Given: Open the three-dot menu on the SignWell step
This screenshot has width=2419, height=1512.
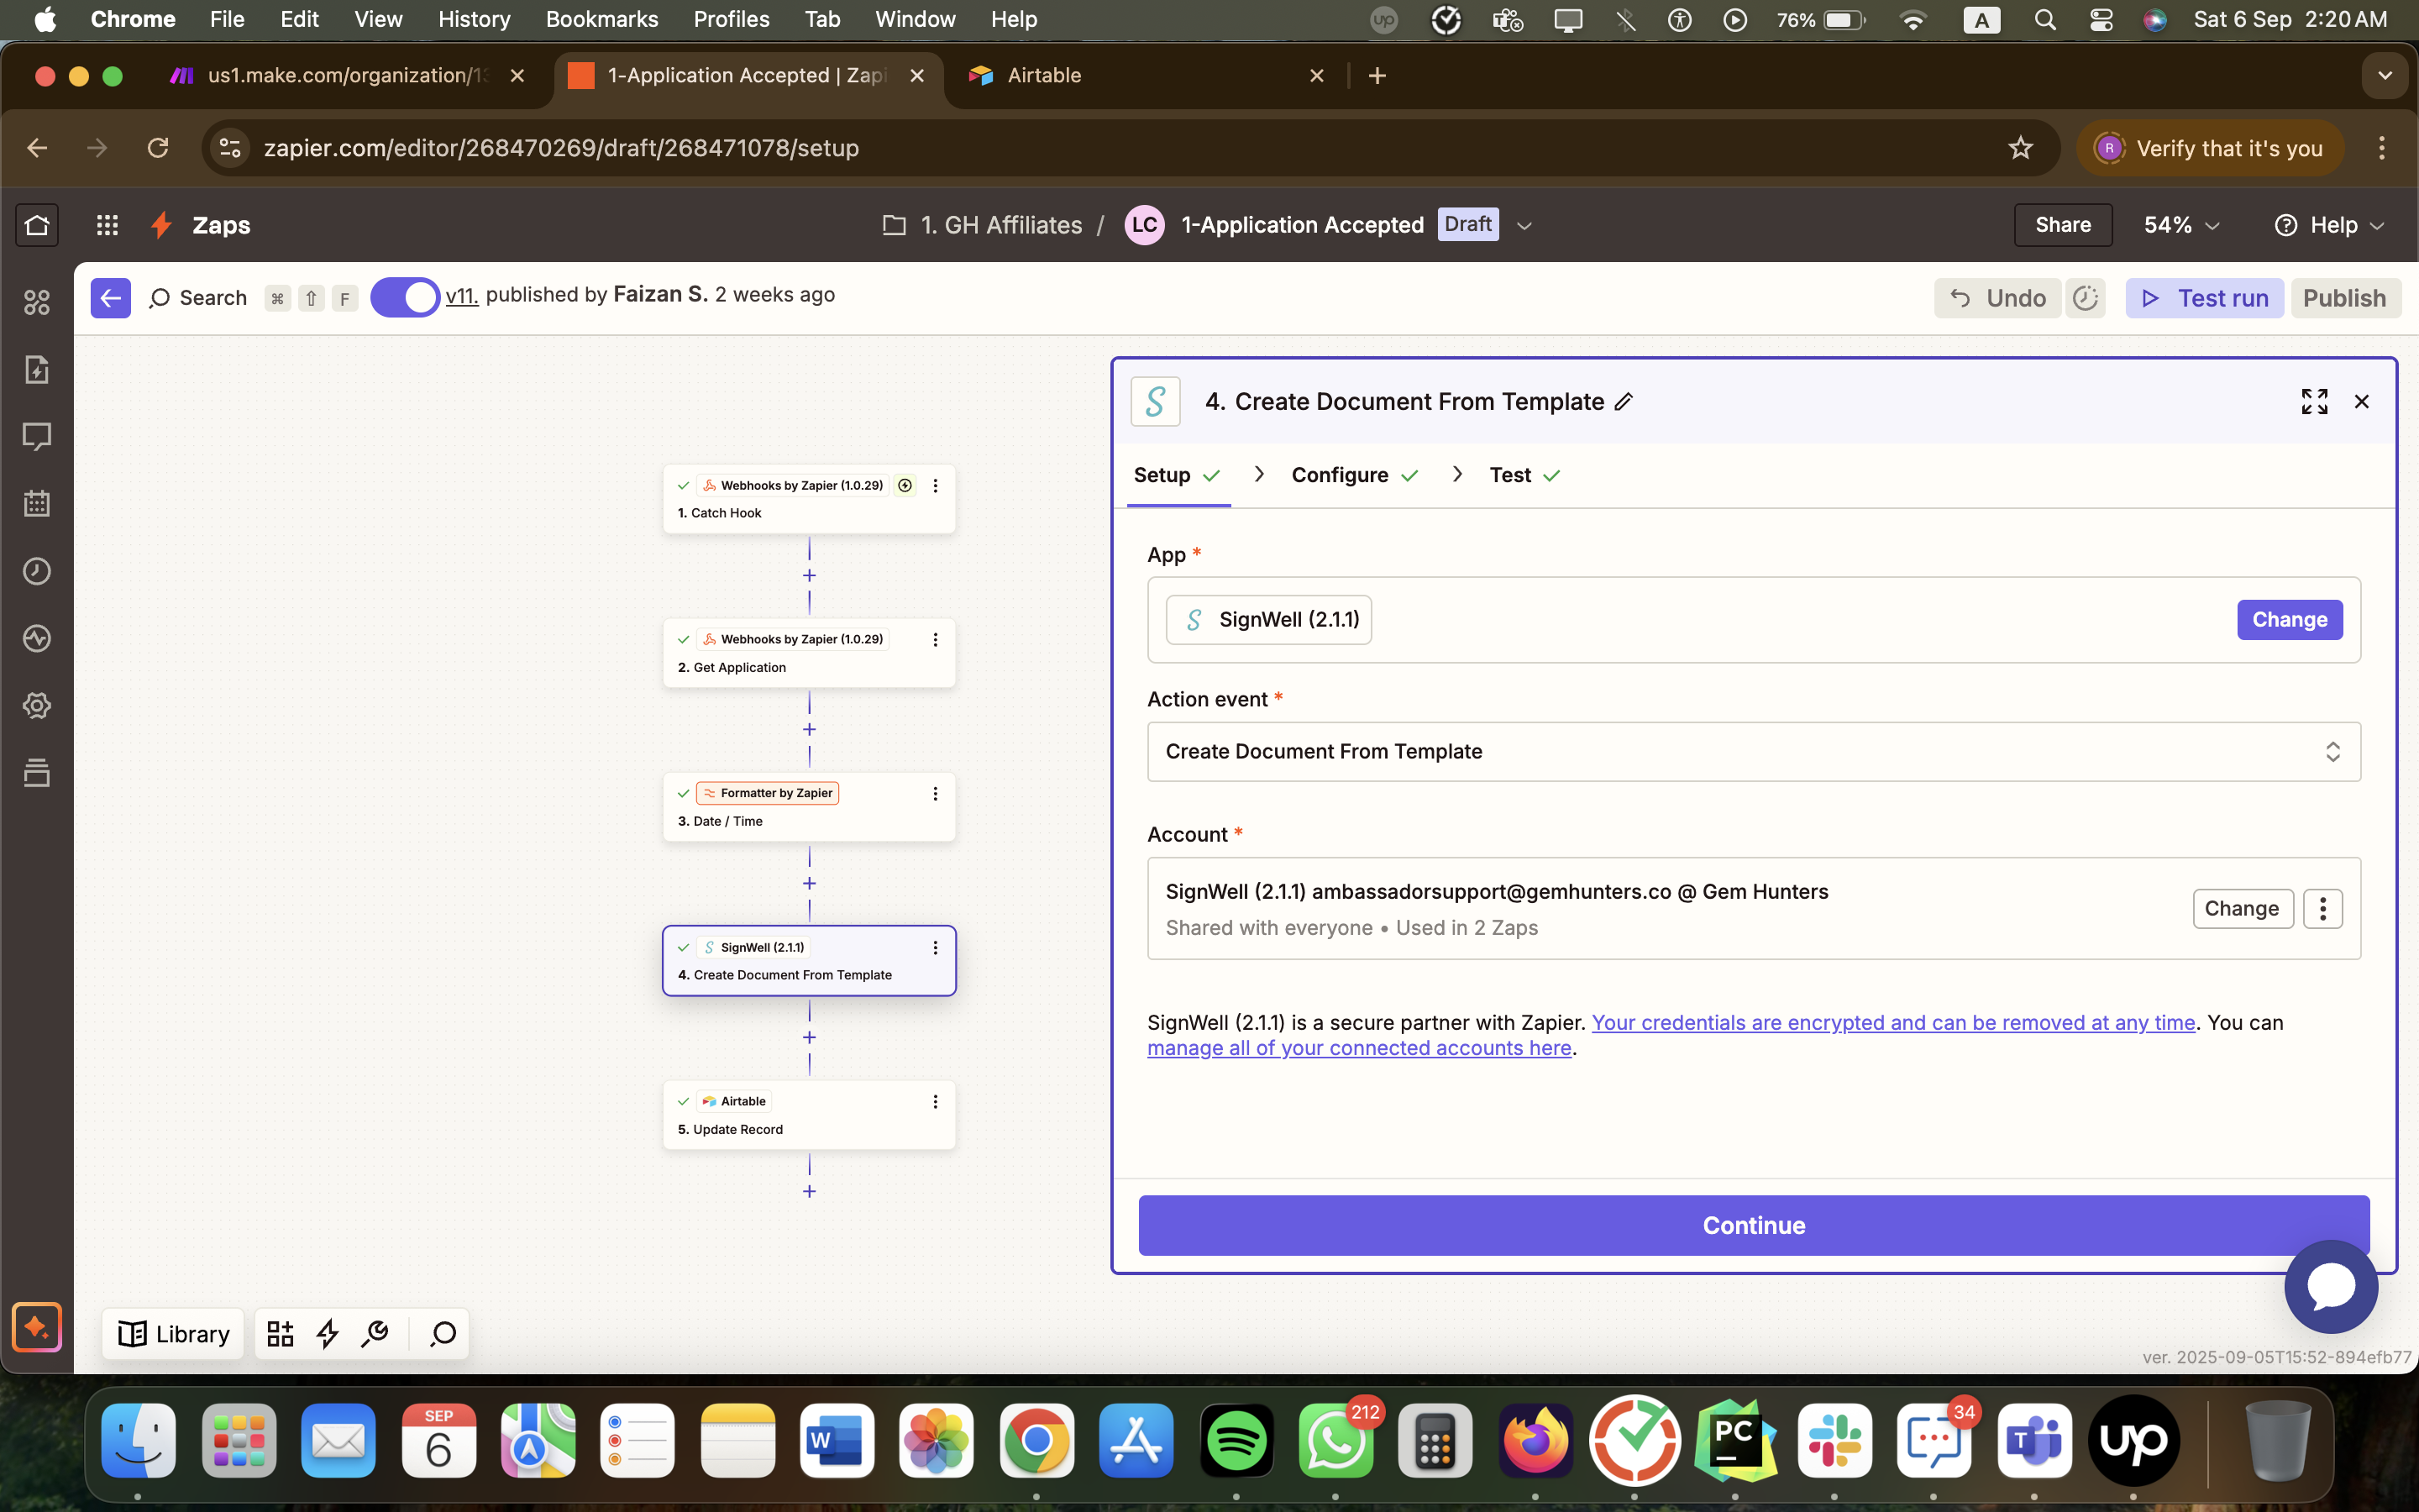Looking at the screenshot, I should click(x=937, y=946).
